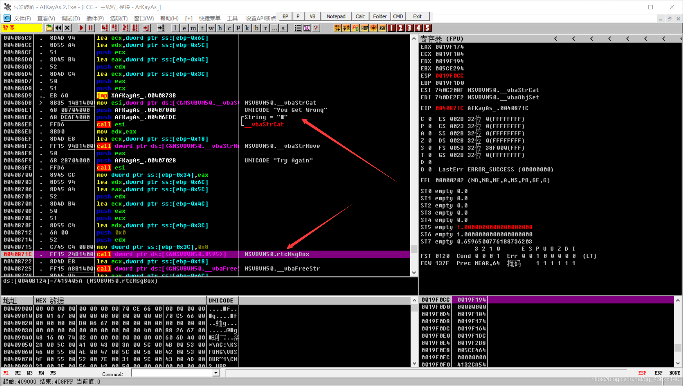This screenshot has width=683, height=386.
Task: Click the Trace Over toolbar icon
Action: [x=135, y=28]
